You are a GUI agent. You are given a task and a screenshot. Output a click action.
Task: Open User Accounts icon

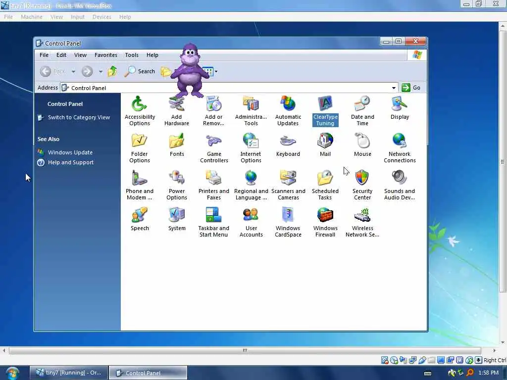point(251,222)
